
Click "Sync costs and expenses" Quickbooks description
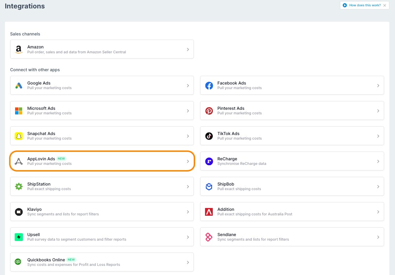click(x=74, y=265)
